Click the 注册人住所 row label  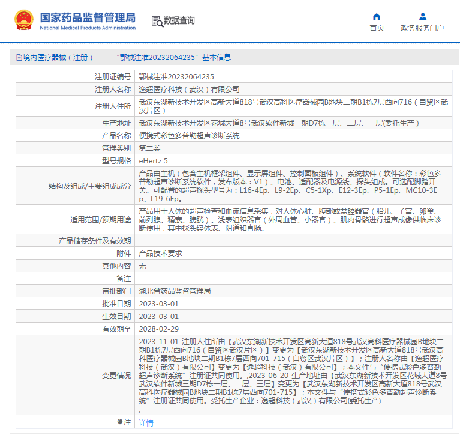tap(113, 106)
